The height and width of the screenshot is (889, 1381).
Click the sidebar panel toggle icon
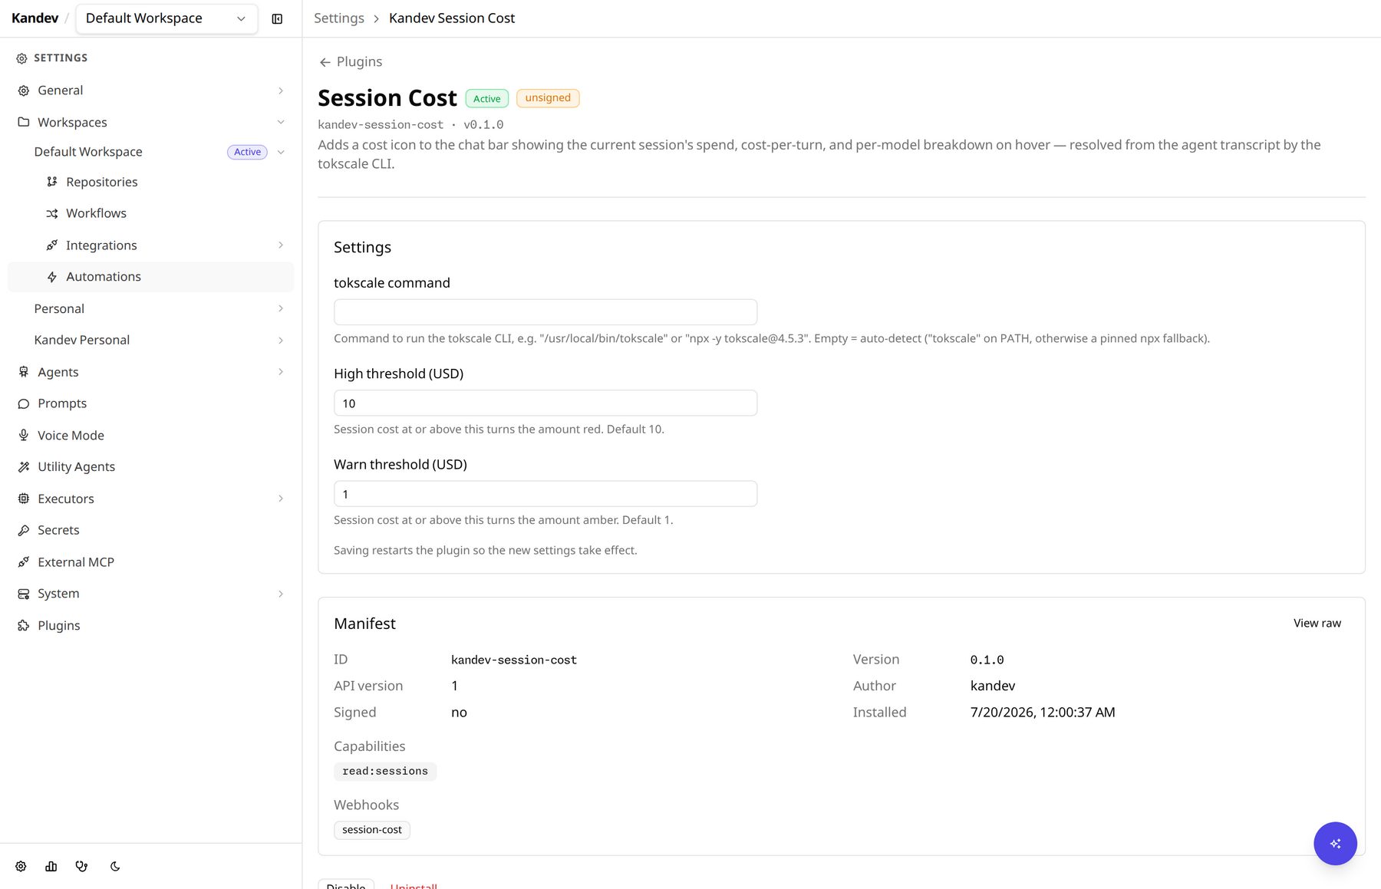(277, 18)
